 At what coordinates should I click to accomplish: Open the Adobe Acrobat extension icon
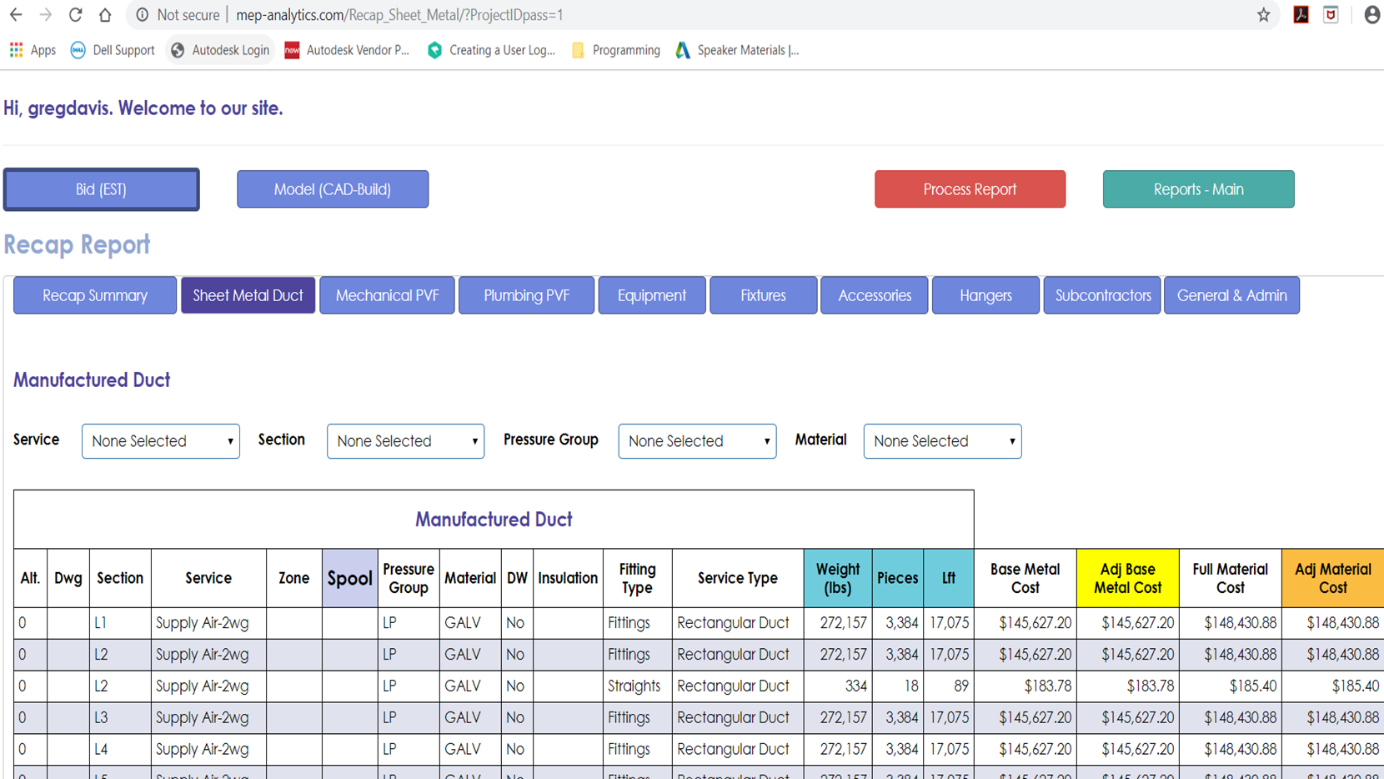1301,15
